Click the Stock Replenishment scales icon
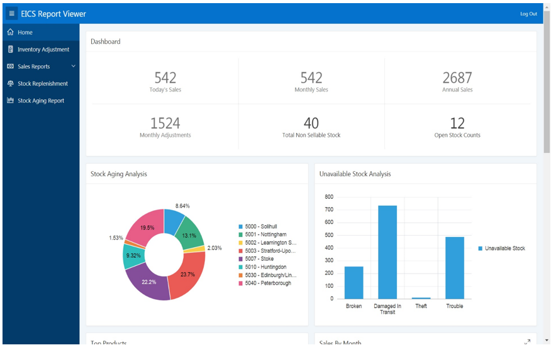The height and width of the screenshot is (350, 551). tap(11, 83)
